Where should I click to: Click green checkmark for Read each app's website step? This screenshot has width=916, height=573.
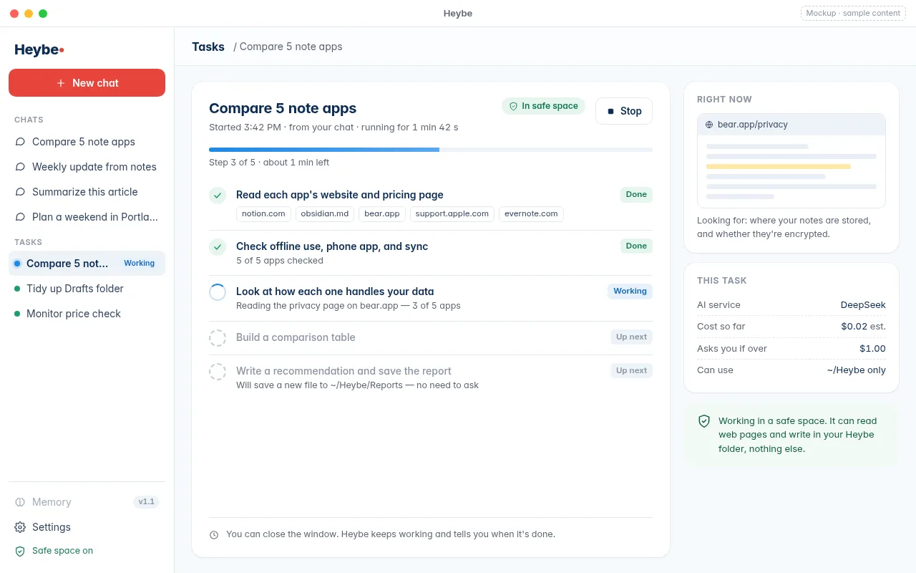[x=218, y=196]
